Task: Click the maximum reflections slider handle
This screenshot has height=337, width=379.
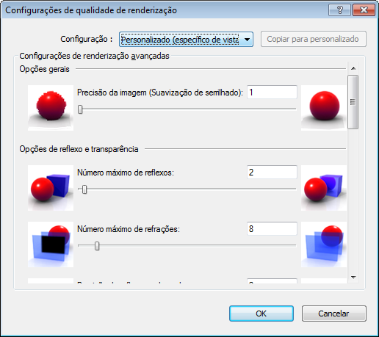Action: 84,189
